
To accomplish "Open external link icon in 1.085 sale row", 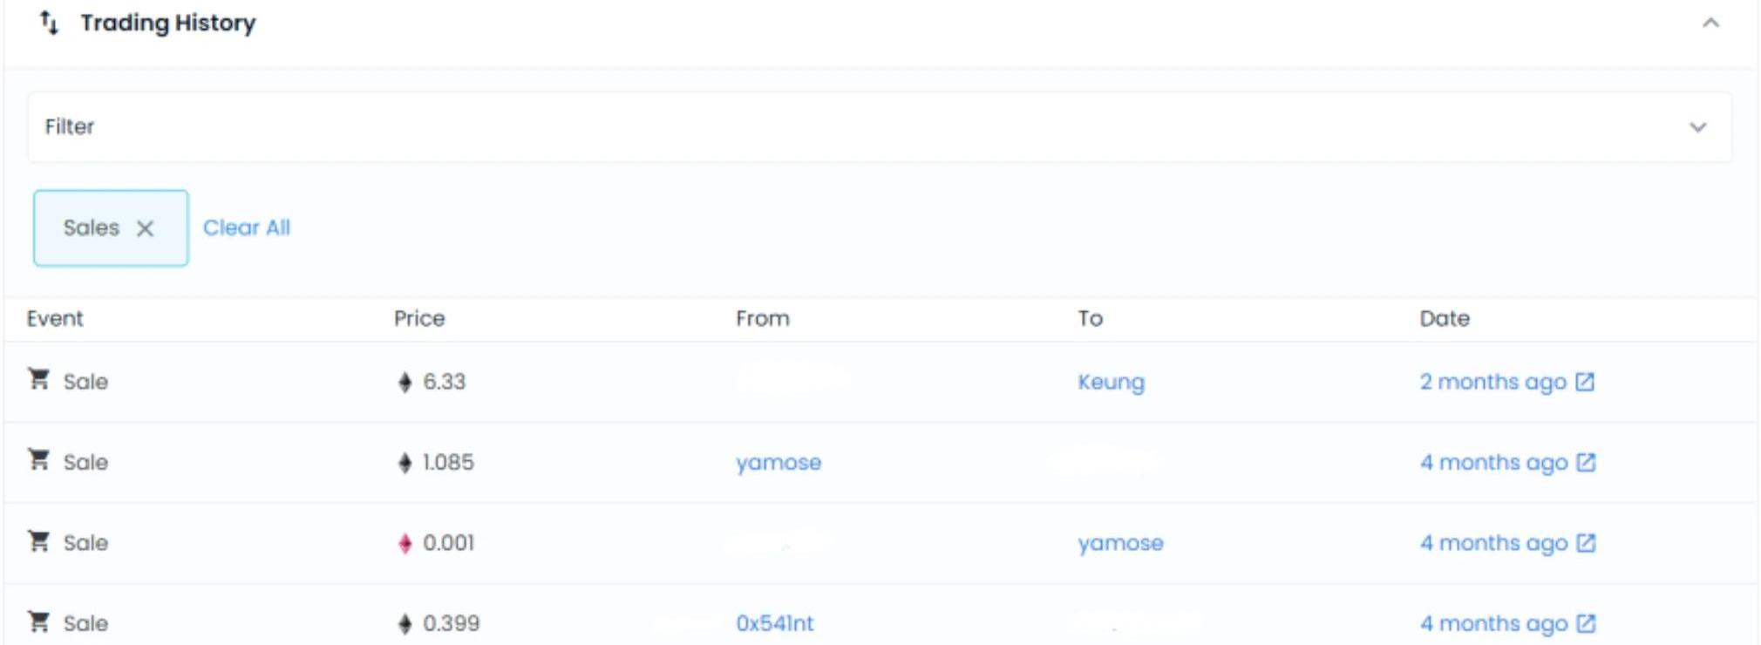I will tap(1586, 462).
